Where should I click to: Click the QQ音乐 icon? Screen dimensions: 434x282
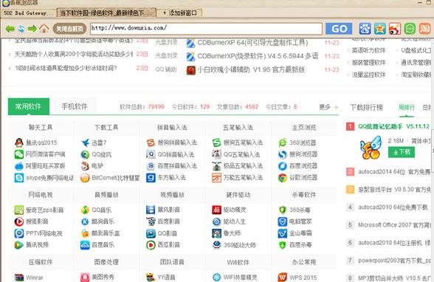[x=85, y=210]
